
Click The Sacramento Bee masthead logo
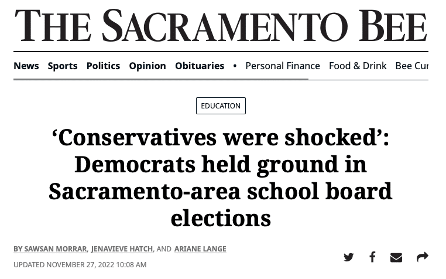(x=221, y=25)
